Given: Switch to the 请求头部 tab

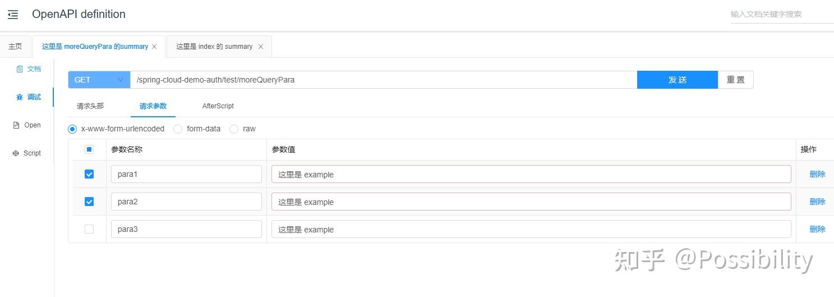Looking at the screenshot, I should 90,106.
